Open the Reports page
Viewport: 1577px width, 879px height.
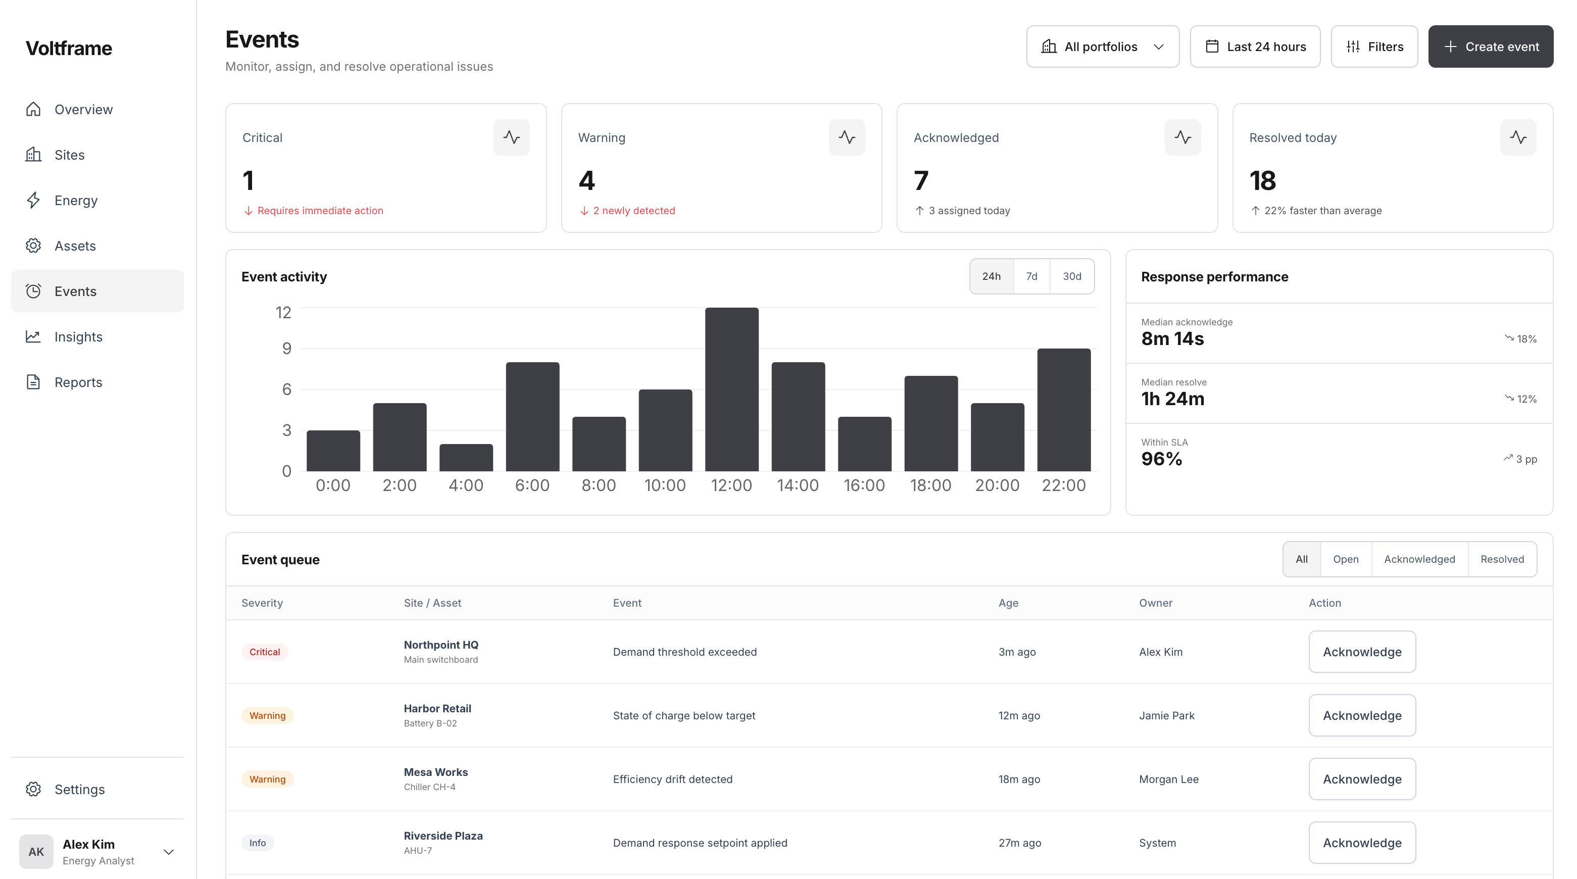click(97, 382)
